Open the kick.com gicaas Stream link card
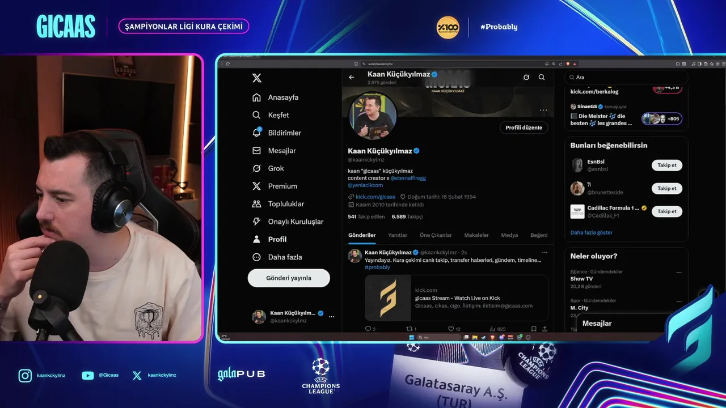 457,298
